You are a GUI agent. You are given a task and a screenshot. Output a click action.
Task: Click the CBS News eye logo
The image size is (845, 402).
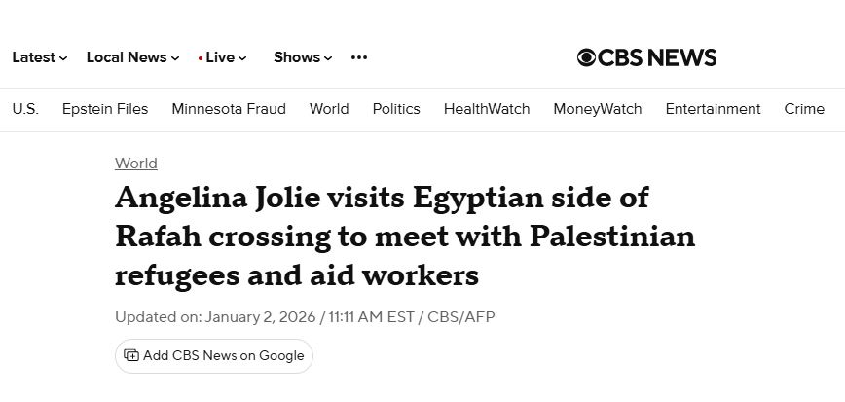tap(587, 57)
